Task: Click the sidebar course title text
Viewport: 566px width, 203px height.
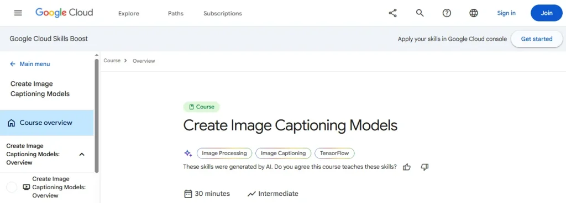Action: coord(40,89)
